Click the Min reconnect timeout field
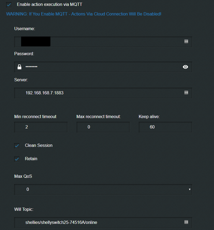The width and height of the screenshot is (214, 230). (41, 127)
